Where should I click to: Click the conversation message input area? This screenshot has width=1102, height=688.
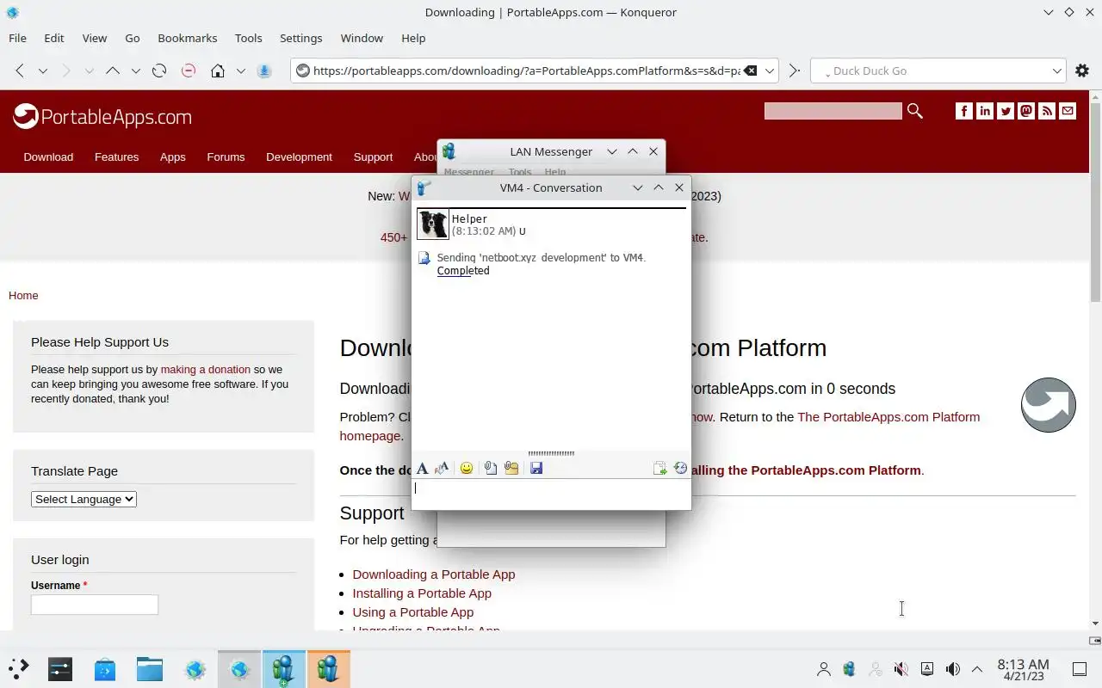click(551, 494)
